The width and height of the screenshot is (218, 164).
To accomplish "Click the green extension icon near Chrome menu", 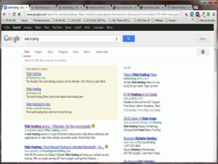I will (x=208, y=14).
